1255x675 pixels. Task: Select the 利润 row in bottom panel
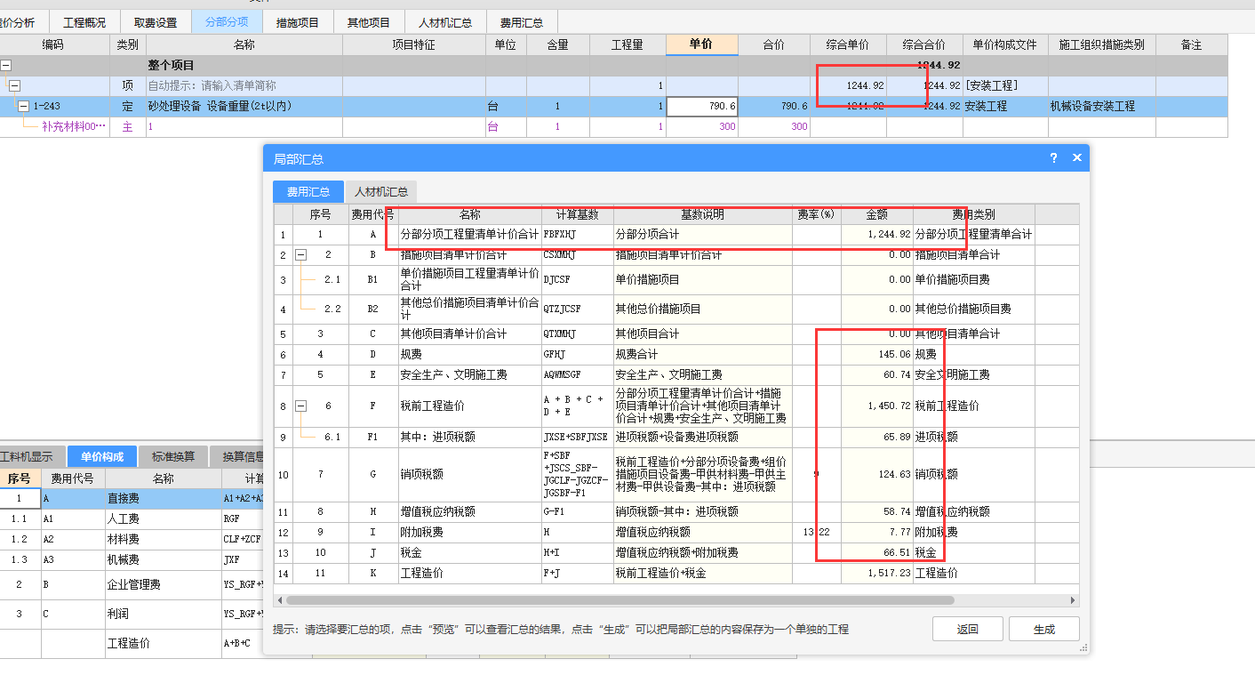pos(132,615)
